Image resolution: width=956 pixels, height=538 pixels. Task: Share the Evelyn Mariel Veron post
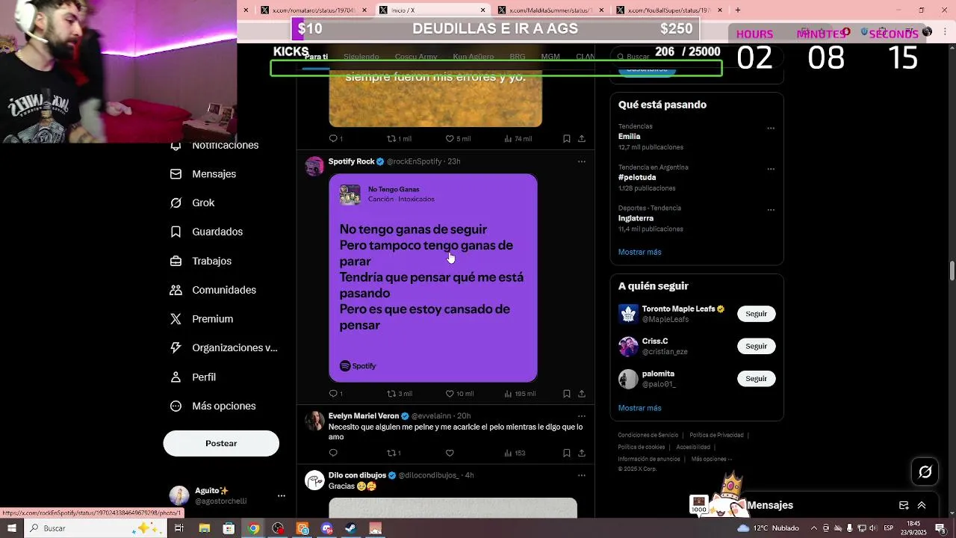click(x=581, y=453)
